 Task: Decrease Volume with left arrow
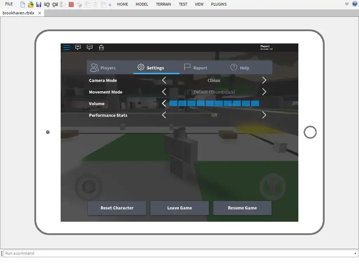click(164, 103)
